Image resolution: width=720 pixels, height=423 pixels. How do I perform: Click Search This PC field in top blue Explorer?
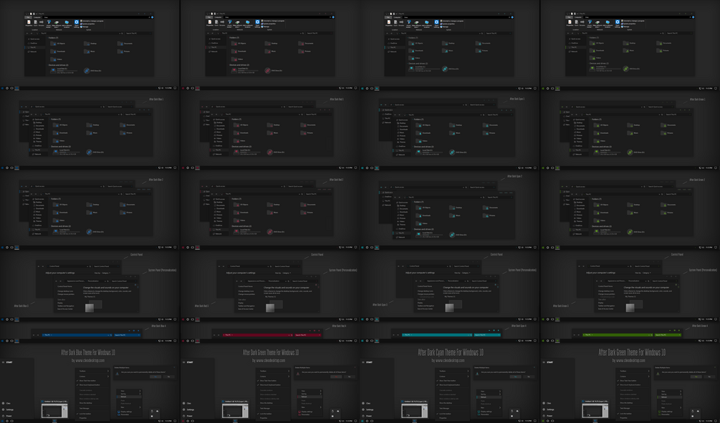pyautogui.click(x=138, y=34)
